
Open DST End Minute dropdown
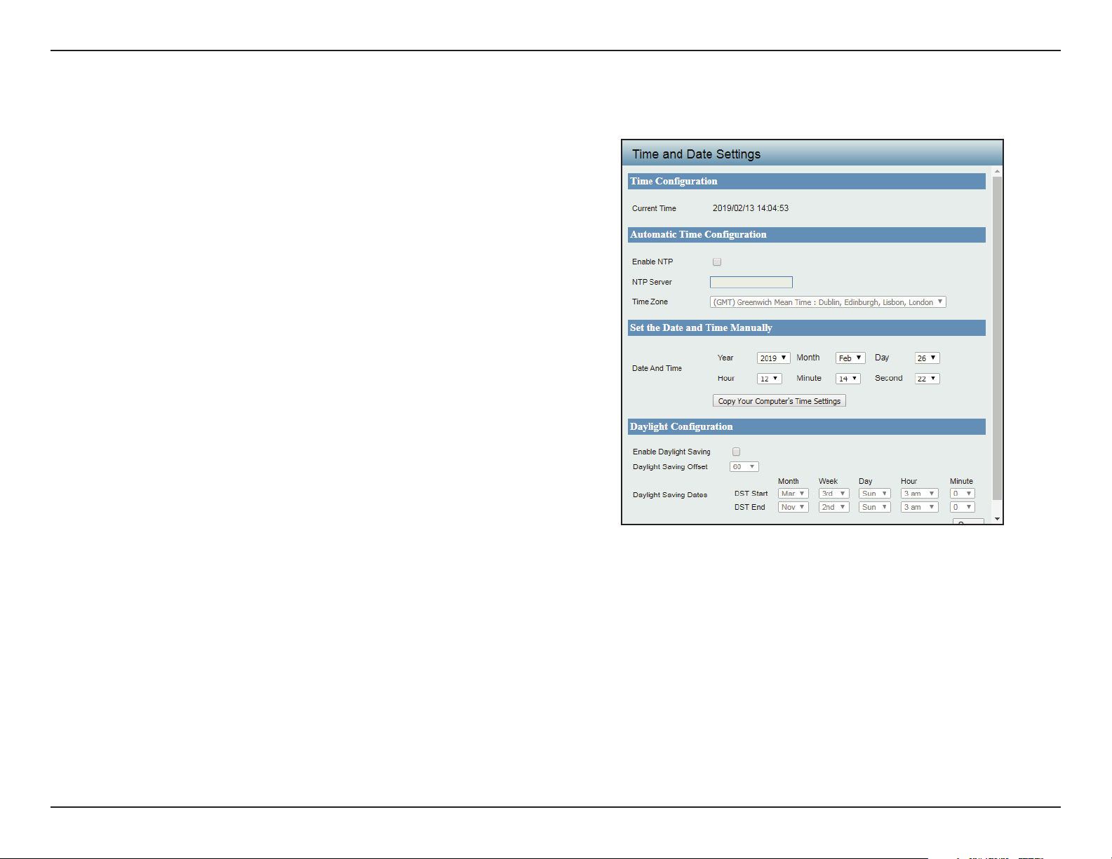(x=962, y=507)
